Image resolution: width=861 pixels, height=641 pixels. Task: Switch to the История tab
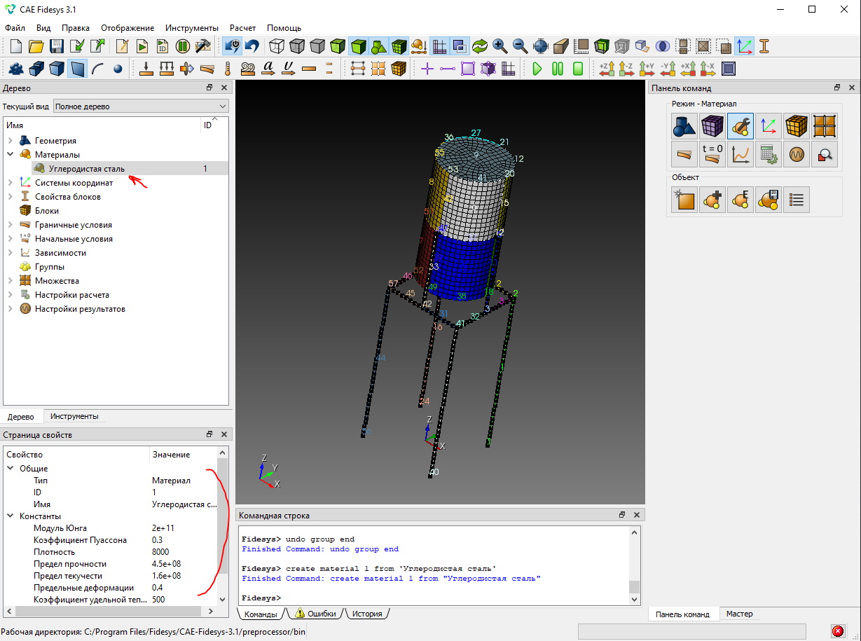(367, 614)
